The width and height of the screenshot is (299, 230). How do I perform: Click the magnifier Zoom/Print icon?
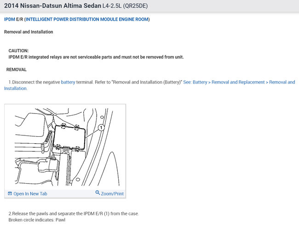[98, 192]
